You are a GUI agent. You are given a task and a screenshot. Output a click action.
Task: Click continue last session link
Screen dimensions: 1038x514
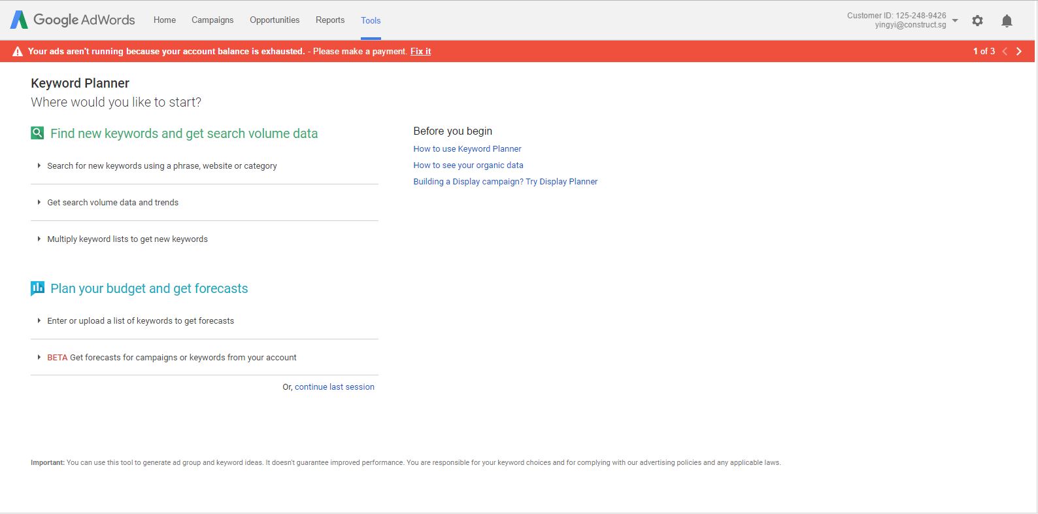(334, 387)
